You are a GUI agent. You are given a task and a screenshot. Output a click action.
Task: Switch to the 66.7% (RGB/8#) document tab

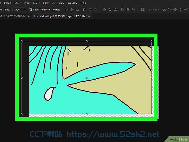tap(13, 16)
